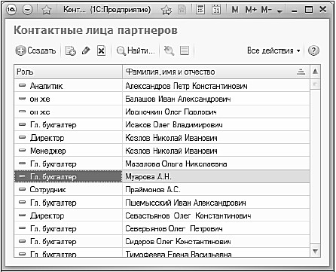The height and width of the screenshot is (272, 336).
Task: Select Балашов Иван Александрович row
Action: pos(162,99)
